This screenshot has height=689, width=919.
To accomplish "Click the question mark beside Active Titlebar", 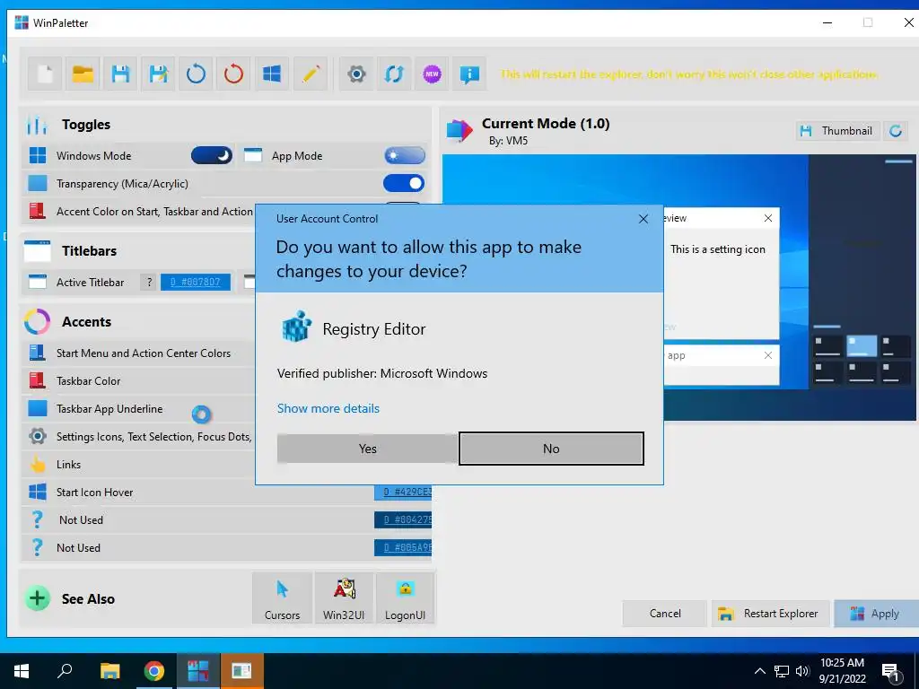I will pyautogui.click(x=149, y=282).
